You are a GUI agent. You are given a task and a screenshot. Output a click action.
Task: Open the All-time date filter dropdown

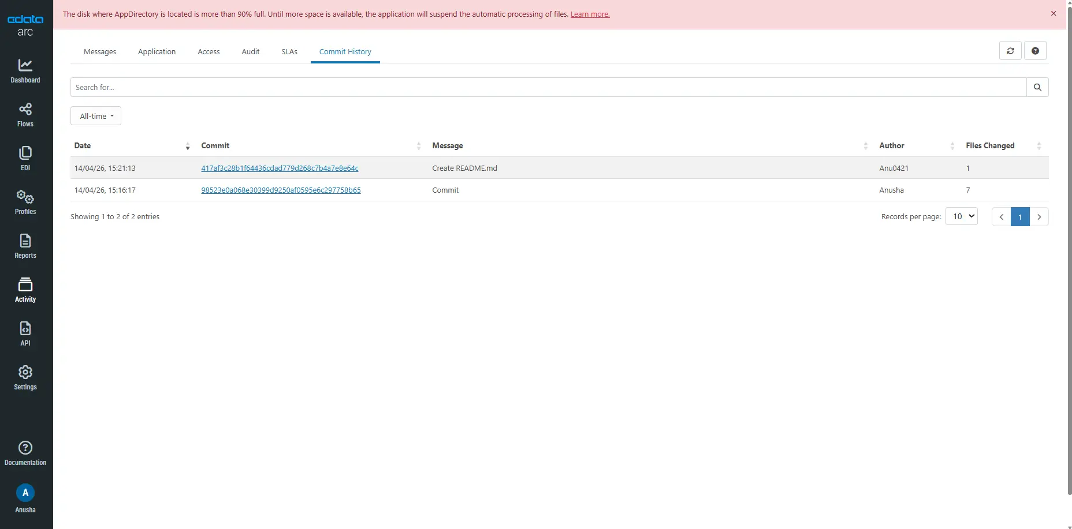pyautogui.click(x=96, y=116)
